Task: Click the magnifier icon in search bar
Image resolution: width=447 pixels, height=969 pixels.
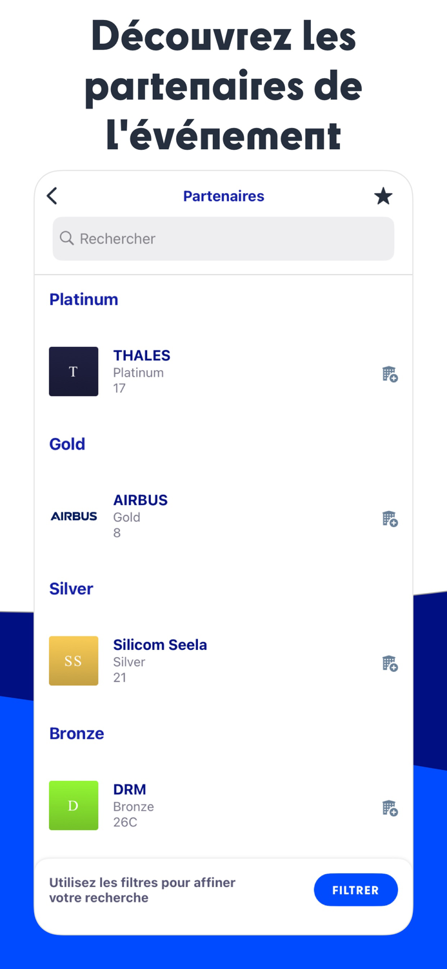Action: [66, 238]
